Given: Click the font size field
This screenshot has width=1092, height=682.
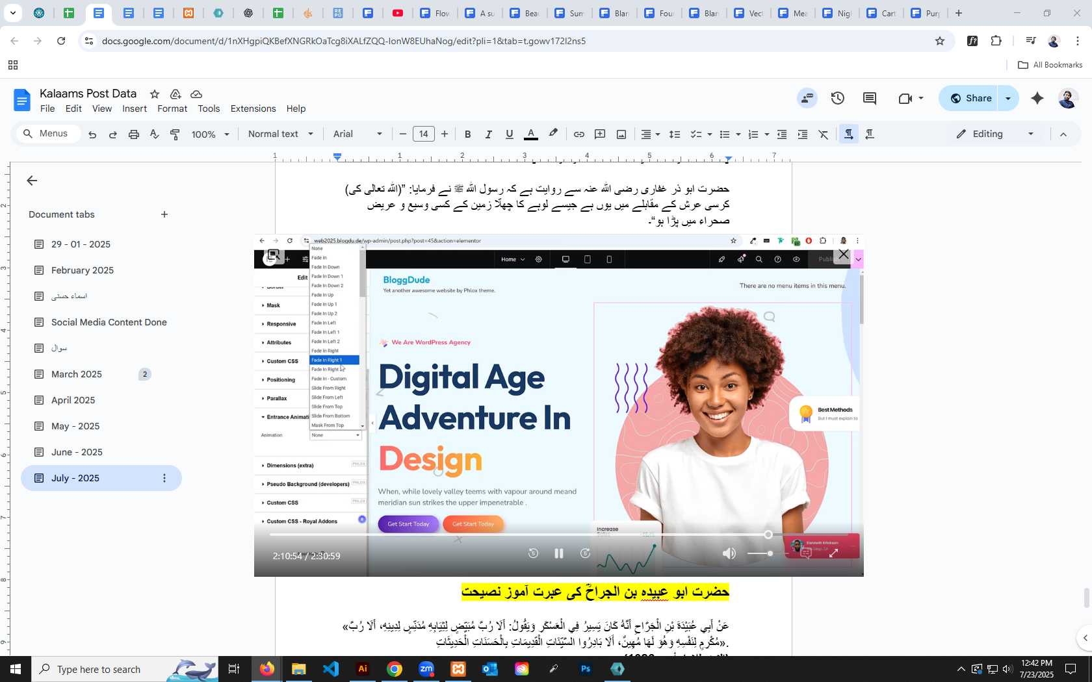Looking at the screenshot, I should click(424, 134).
